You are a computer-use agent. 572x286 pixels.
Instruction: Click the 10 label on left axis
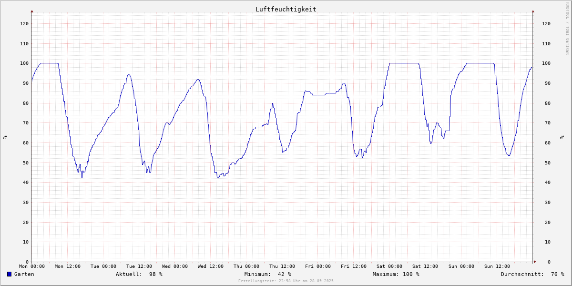pyautogui.click(x=26, y=242)
